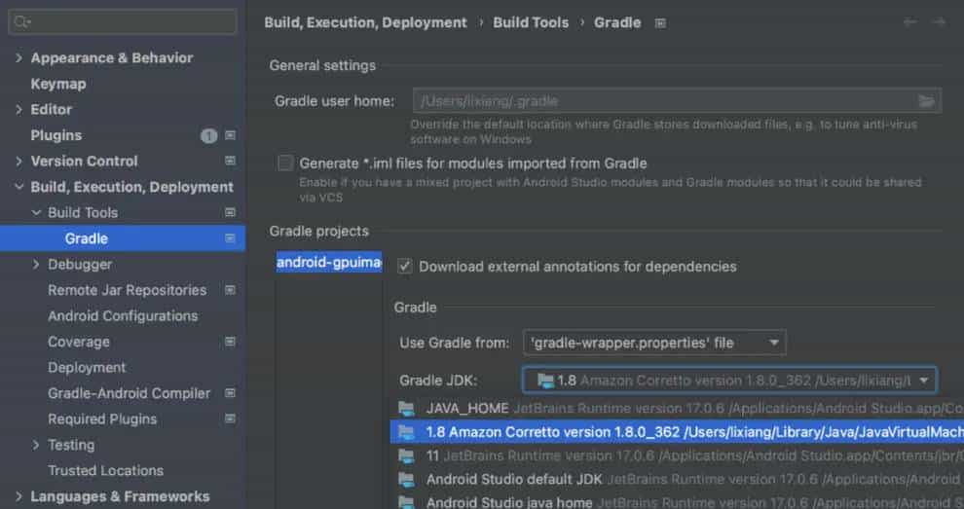Click Build Tools breadcrumb
The image size is (964, 509).
pos(531,22)
